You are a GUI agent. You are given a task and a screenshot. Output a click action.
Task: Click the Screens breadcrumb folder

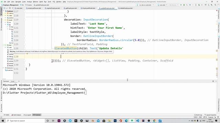tap(29, 5)
